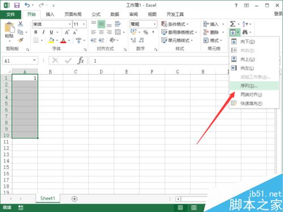Screen dimensions: 283x212
Task: Click the merge and center icon
Action: (x=118, y=32)
